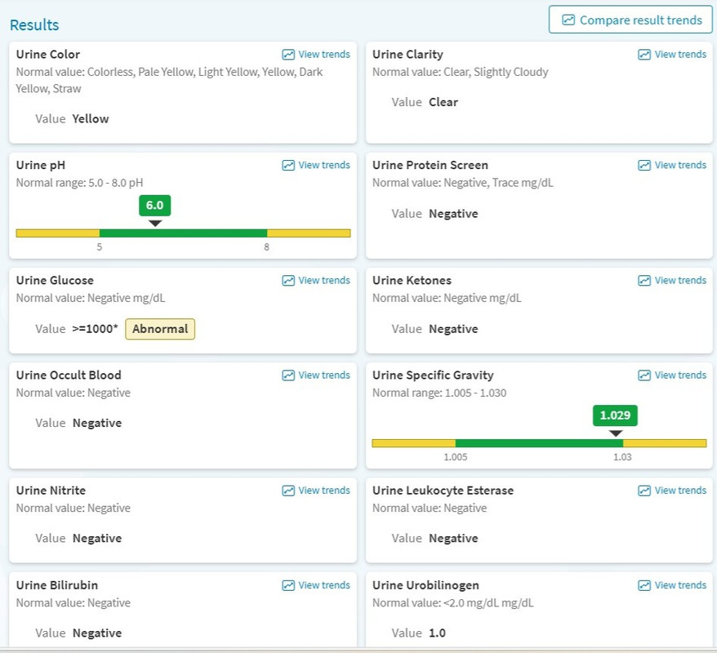Open the trends chart icon for Urine Color
Screen dimensions: 717x653
tap(288, 55)
